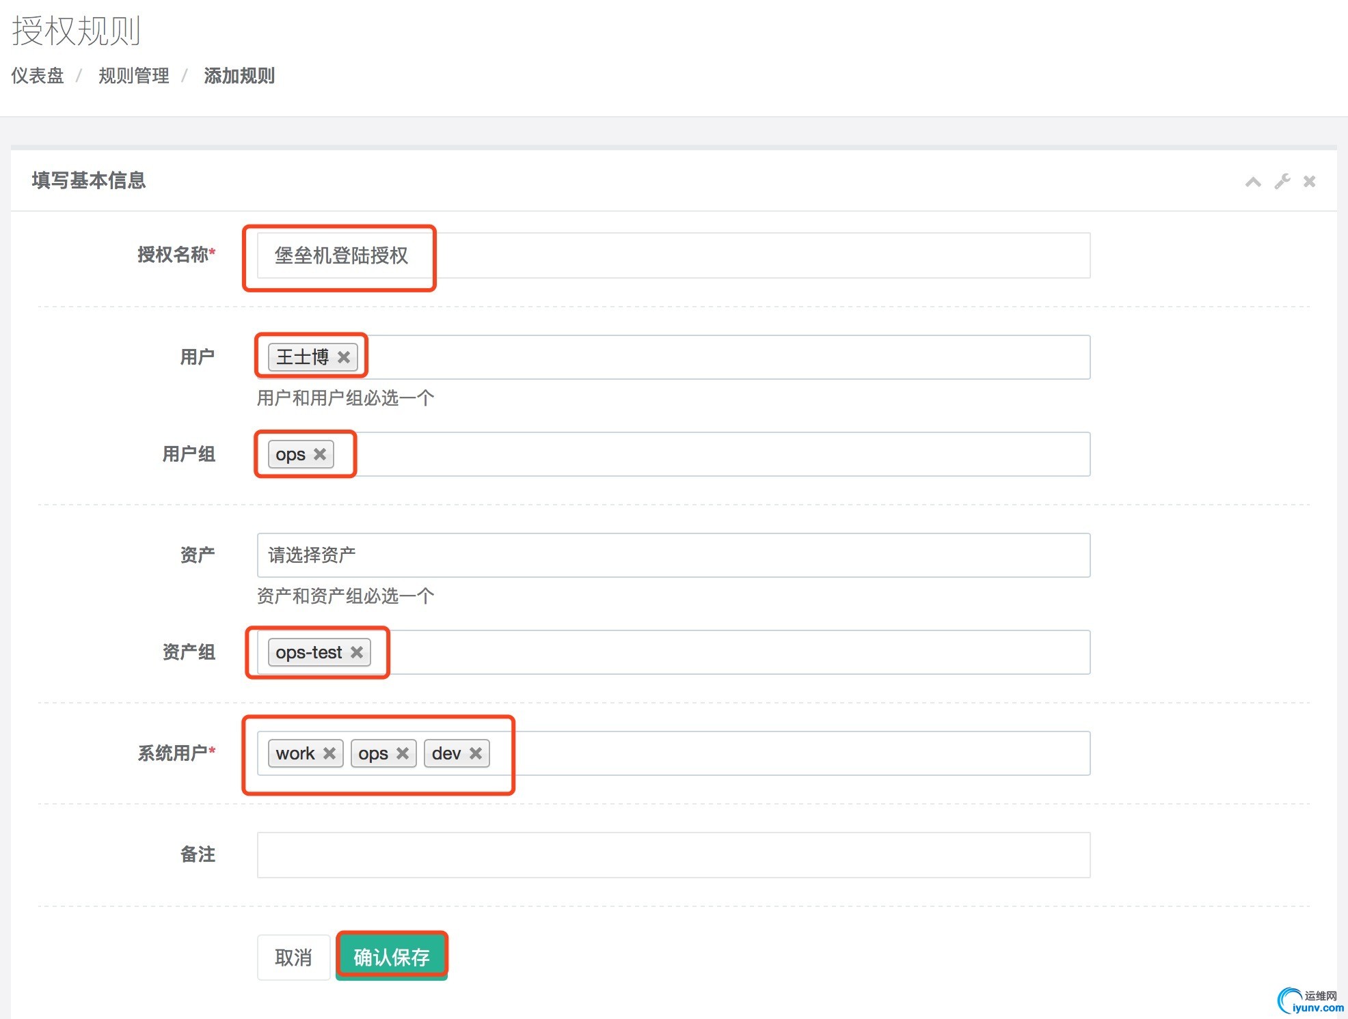The image size is (1348, 1019).
Task: Collapse the 填写基本信息 panel with chevron icon
Action: [1252, 182]
